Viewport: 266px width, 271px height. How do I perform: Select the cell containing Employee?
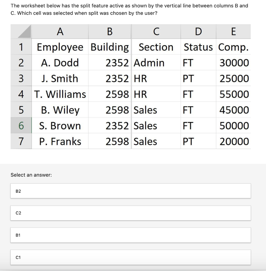coord(60,47)
